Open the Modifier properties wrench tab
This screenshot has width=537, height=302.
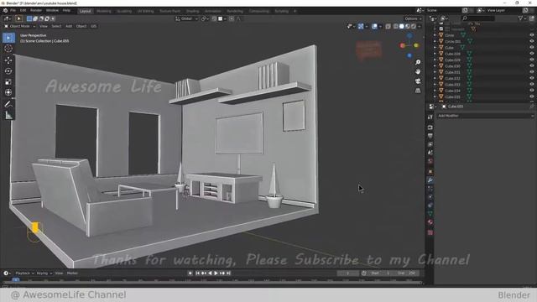click(430, 180)
